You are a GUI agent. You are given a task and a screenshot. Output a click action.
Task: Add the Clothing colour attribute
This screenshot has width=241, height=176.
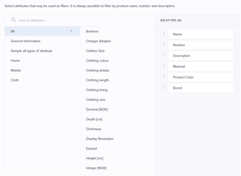[x=97, y=61]
